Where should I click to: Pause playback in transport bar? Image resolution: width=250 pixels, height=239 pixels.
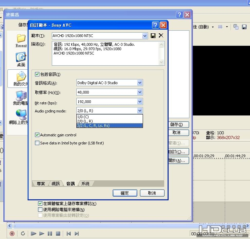(50, 234)
